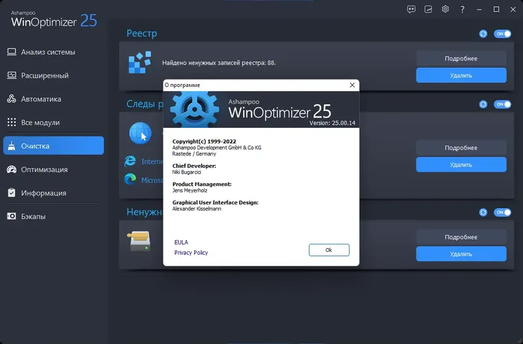This screenshot has height=344, width=523.
Task: Click 'Niki Bugarcici' name
Action: pyautogui.click(x=186, y=172)
